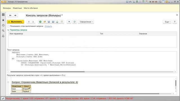Click the blue right-arrow toolbar button
Image resolution: width=180 pixels, height=101 pixels.
69,22
